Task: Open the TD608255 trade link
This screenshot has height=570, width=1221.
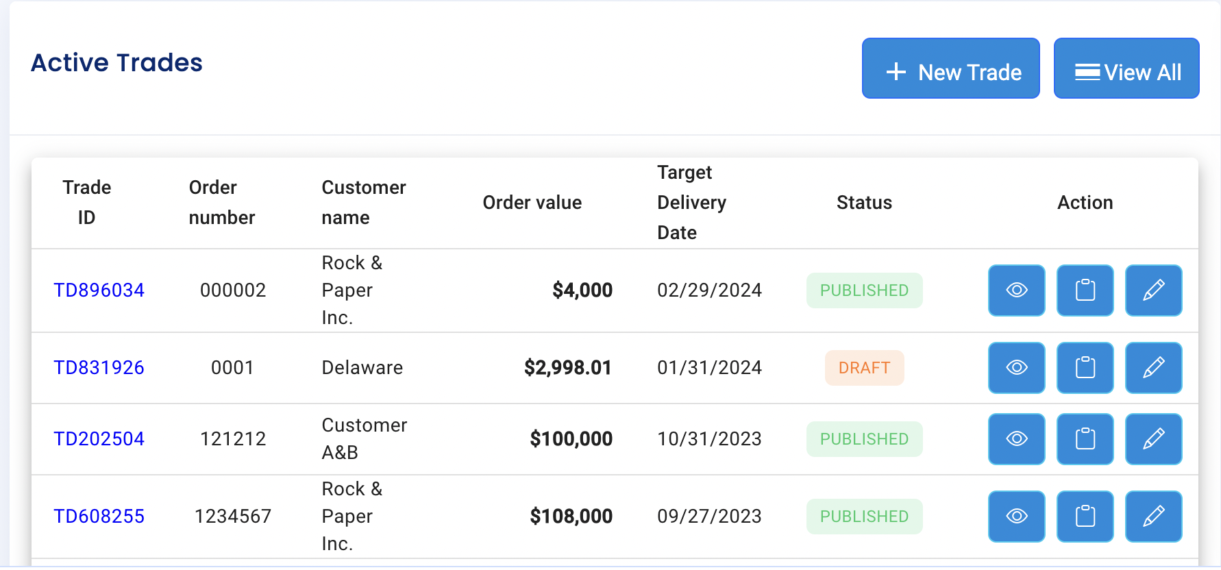Action: click(99, 517)
